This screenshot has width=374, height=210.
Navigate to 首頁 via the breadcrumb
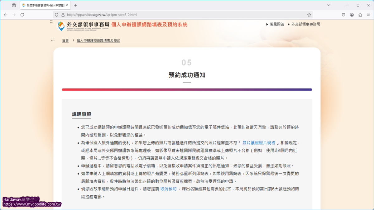pyautogui.click(x=65, y=40)
